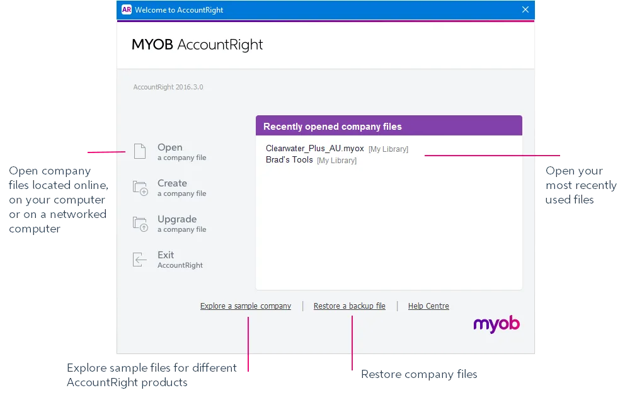
Task: Select Upgrade a company file
Action: tap(181, 224)
